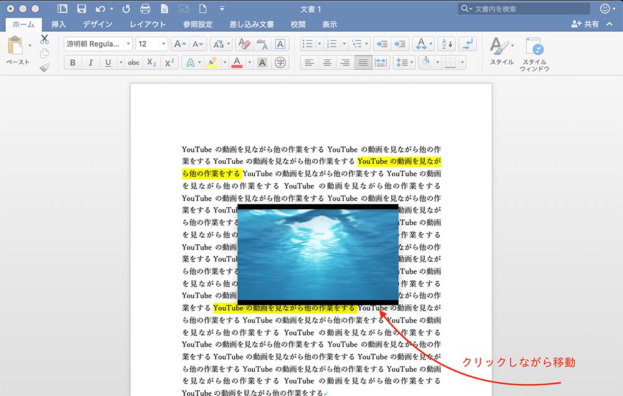The width and height of the screenshot is (623, 396).
Task: Apply superscript formatting
Action: [x=169, y=62]
